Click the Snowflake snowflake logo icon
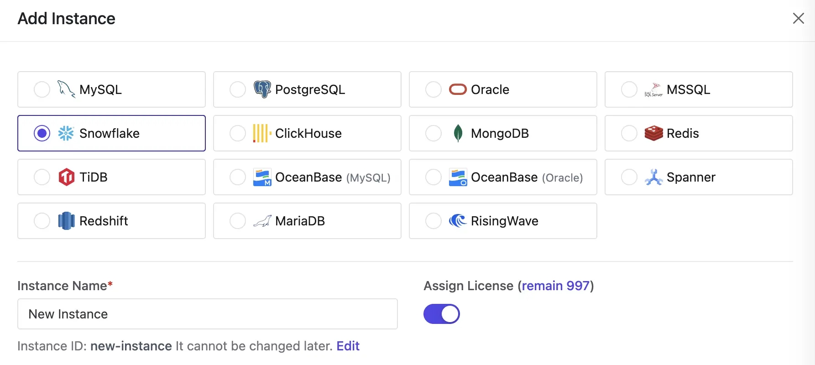 click(66, 133)
